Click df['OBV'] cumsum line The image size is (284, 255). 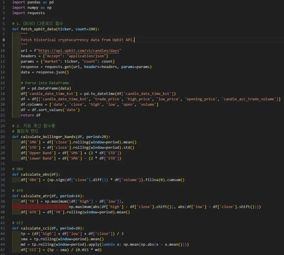click(x=102, y=180)
